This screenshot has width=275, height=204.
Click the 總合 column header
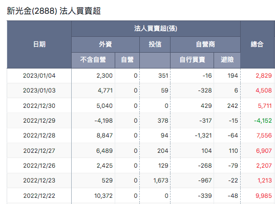[257, 44]
